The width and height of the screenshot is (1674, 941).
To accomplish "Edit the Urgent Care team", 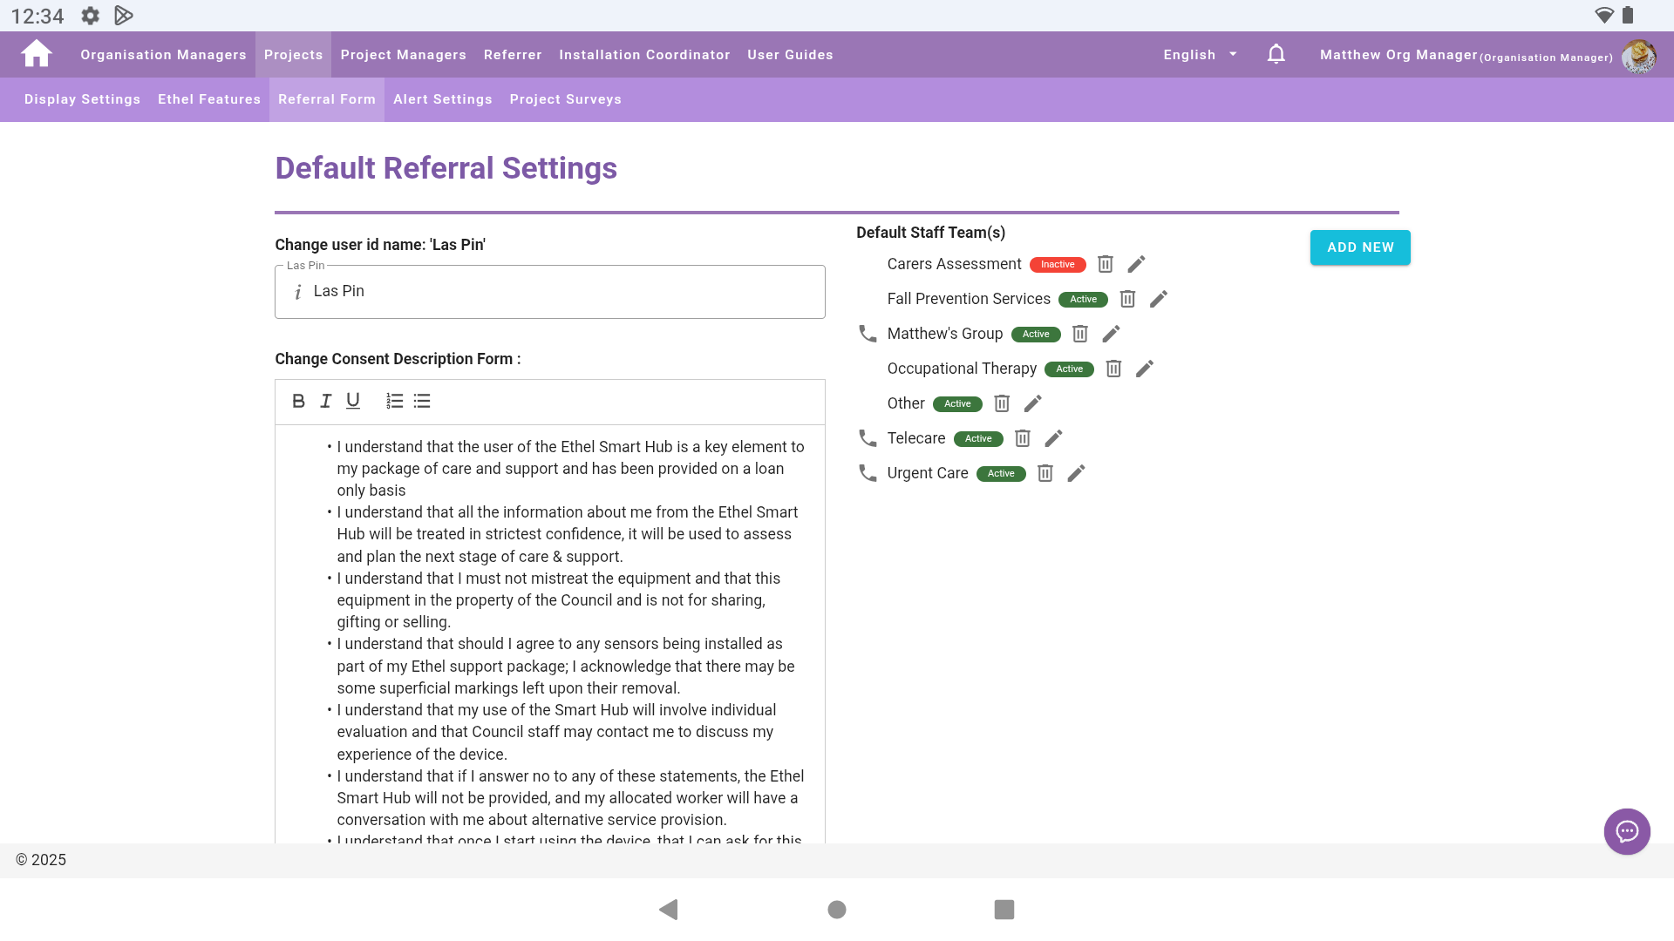I will pos(1077,473).
